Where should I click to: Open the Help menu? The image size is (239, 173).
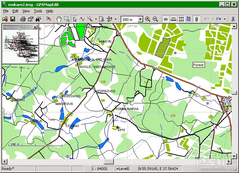point(50,11)
